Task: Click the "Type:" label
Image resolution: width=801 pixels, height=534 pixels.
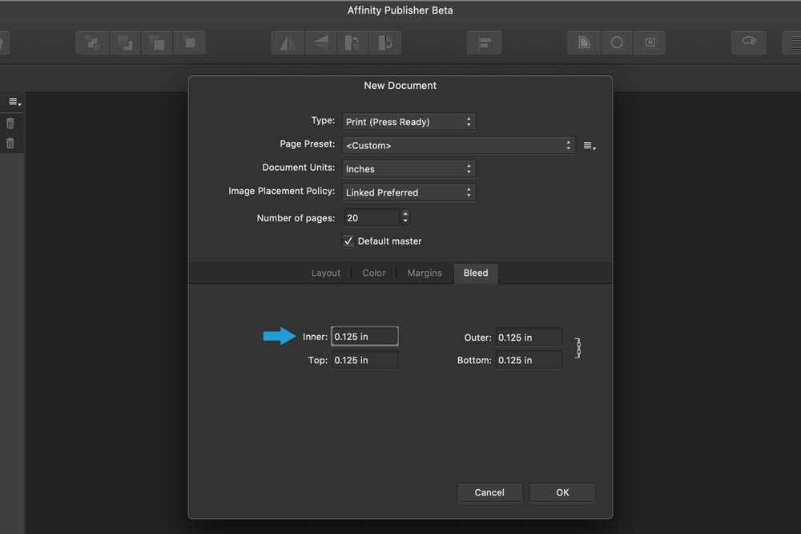Action: point(323,120)
